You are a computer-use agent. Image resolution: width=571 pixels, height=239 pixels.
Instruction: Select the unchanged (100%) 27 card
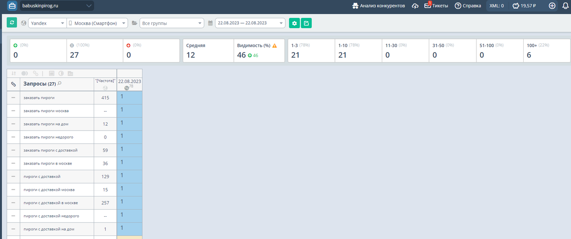coord(95,50)
